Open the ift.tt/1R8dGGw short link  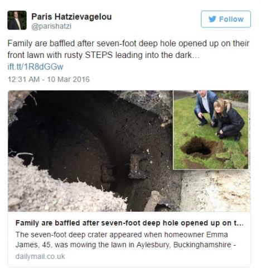point(35,66)
